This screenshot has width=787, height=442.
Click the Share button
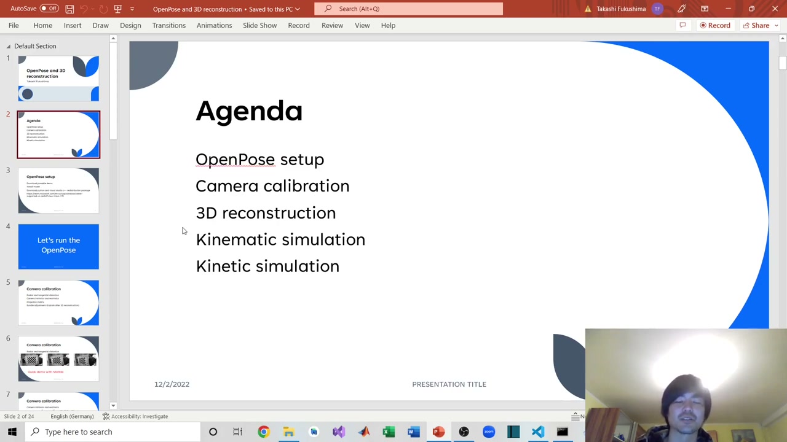(756, 25)
